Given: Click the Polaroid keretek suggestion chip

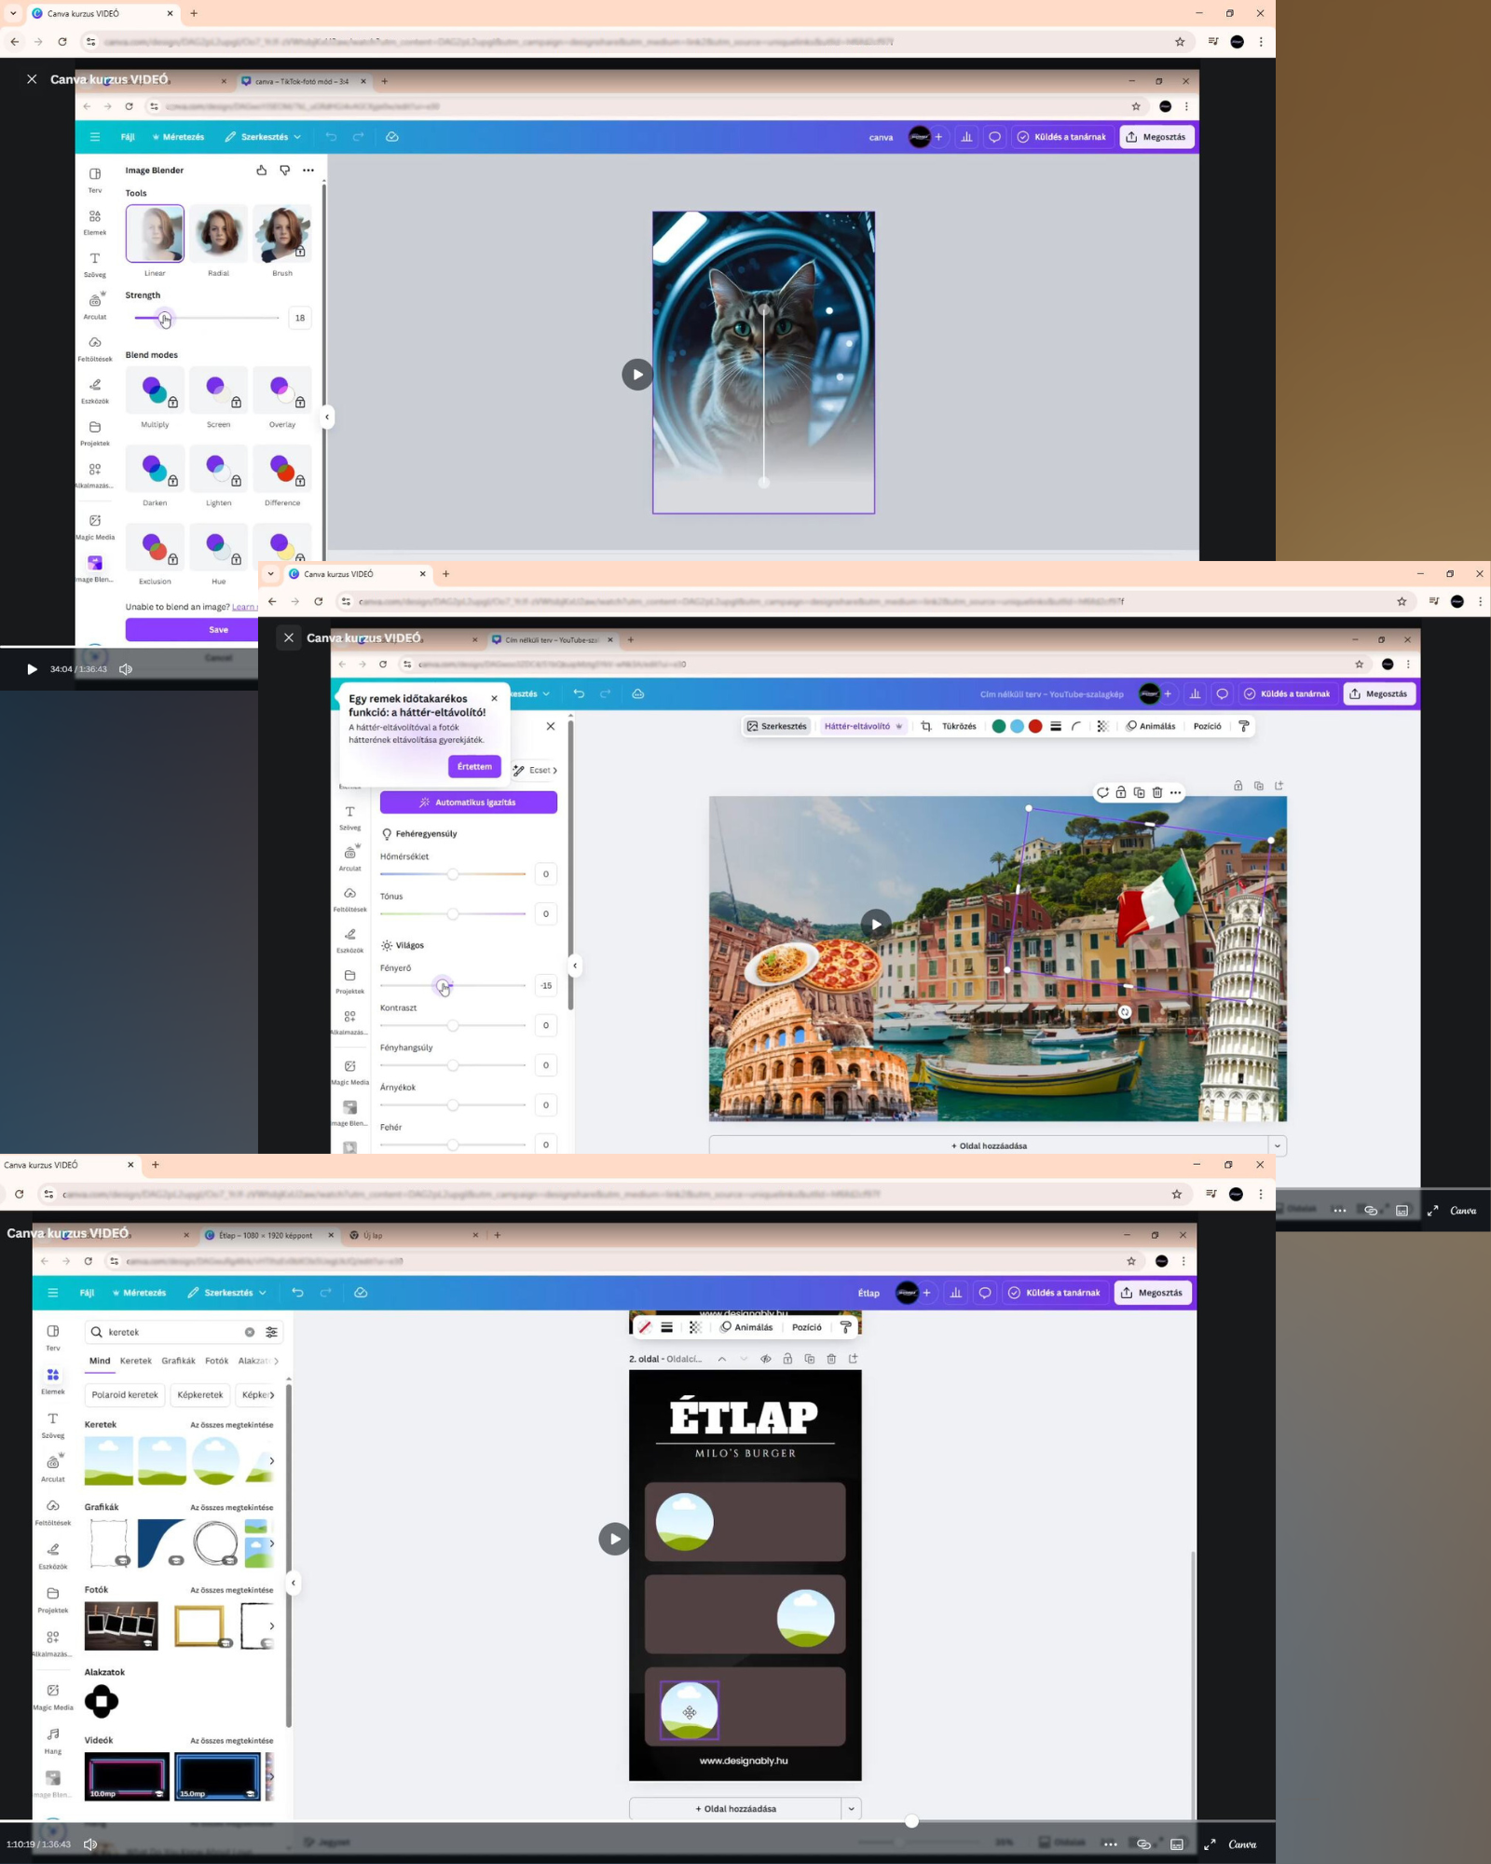Looking at the screenshot, I should (x=125, y=1394).
